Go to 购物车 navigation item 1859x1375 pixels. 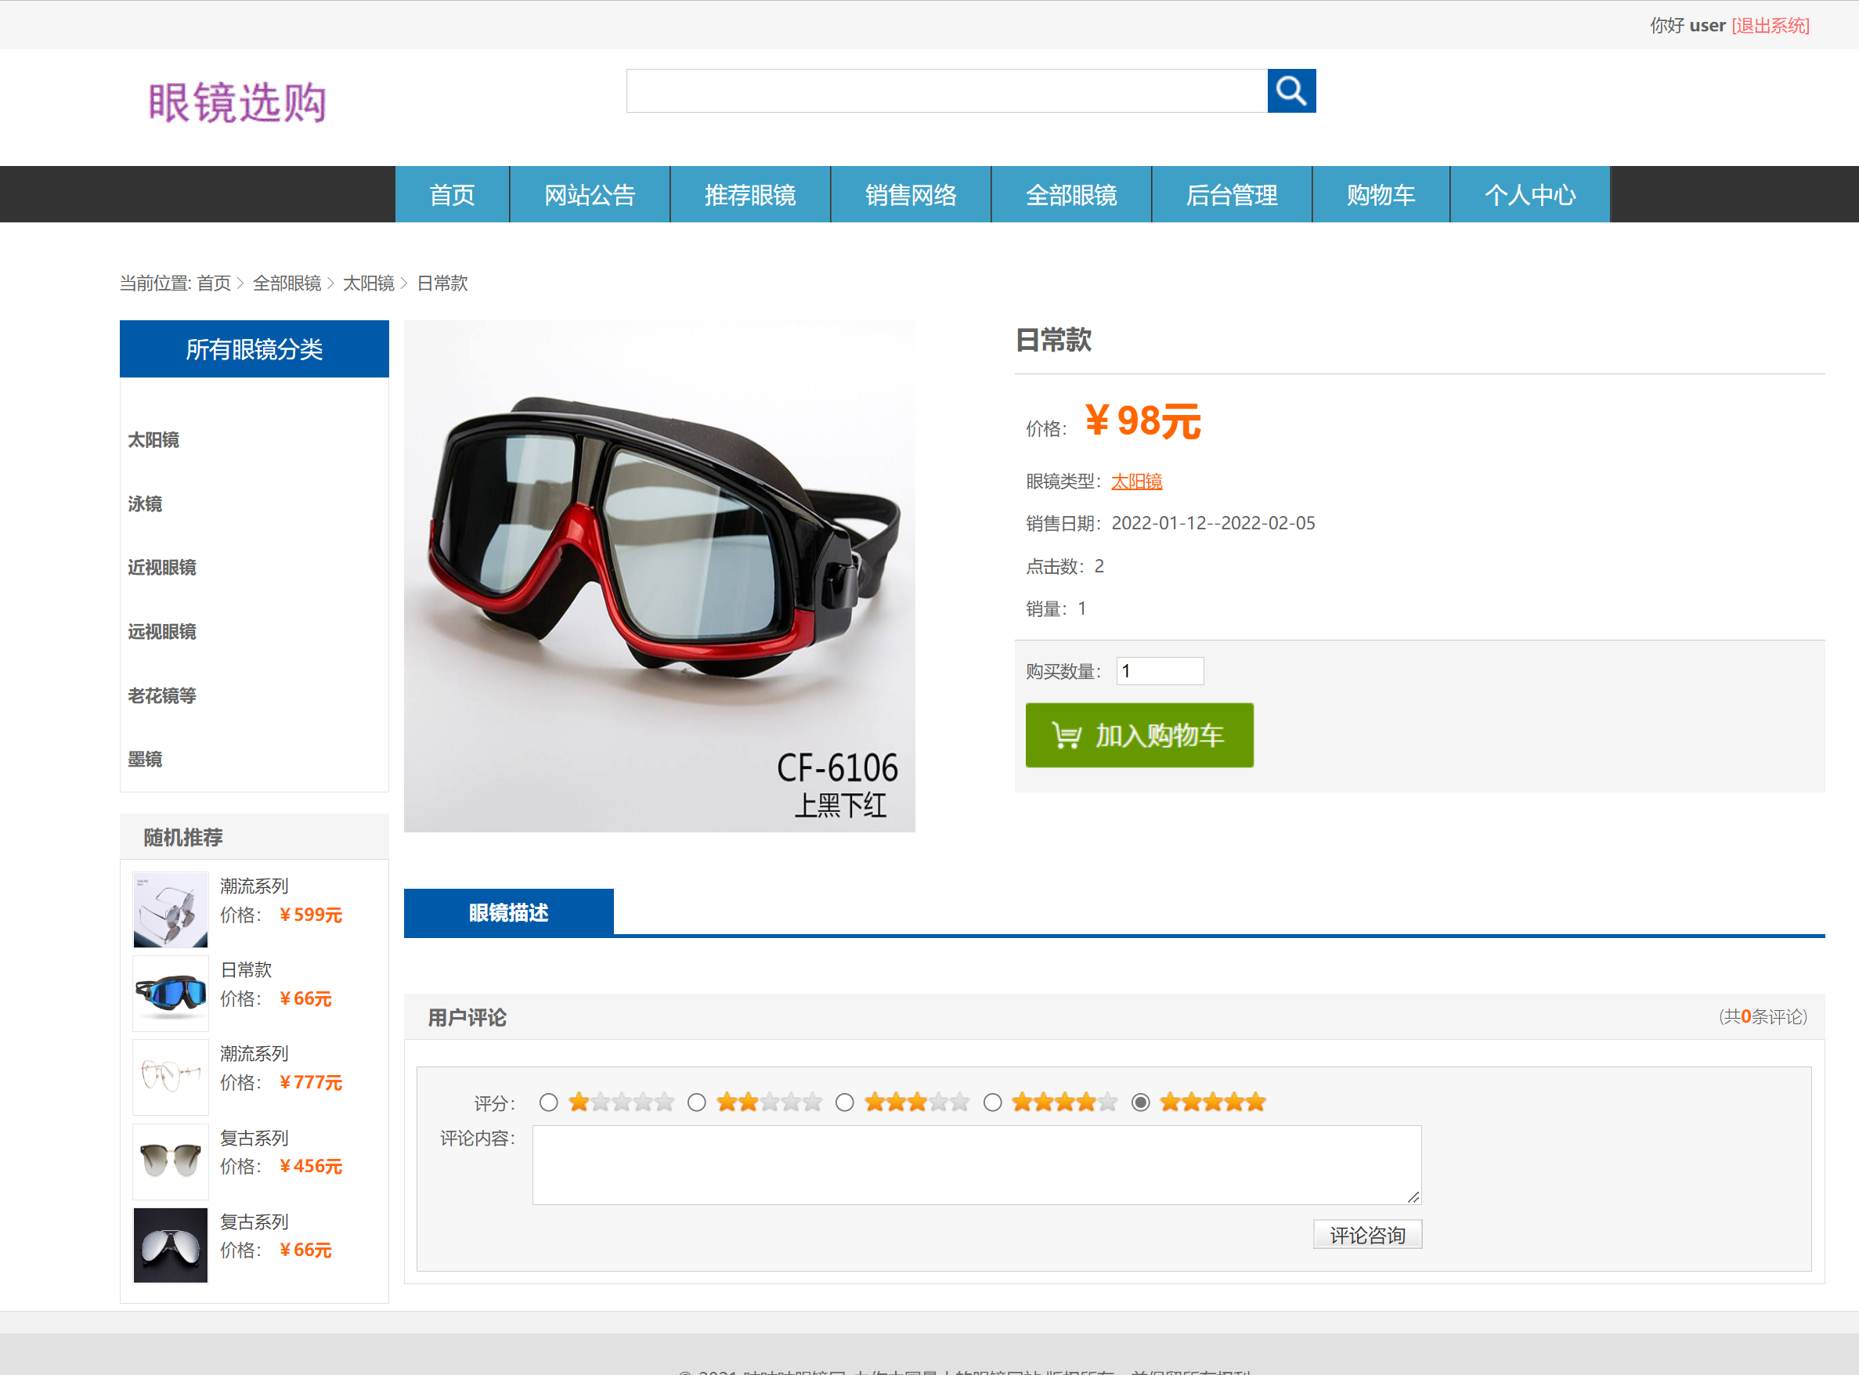coord(1381,195)
